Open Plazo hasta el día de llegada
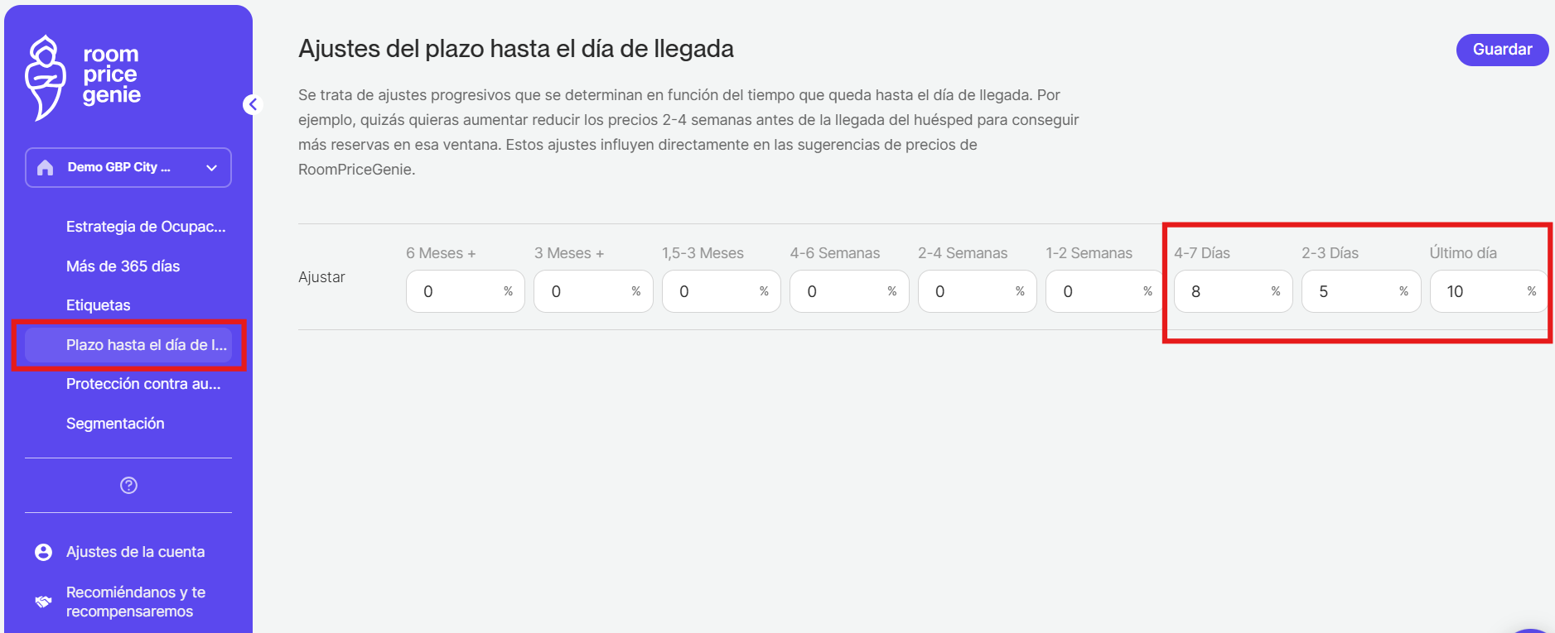The width and height of the screenshot is (1555, 633). 146,345
